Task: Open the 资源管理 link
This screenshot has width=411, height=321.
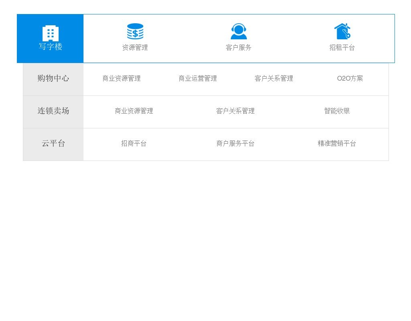Action: pyautogui.click(x=135, y=47)
